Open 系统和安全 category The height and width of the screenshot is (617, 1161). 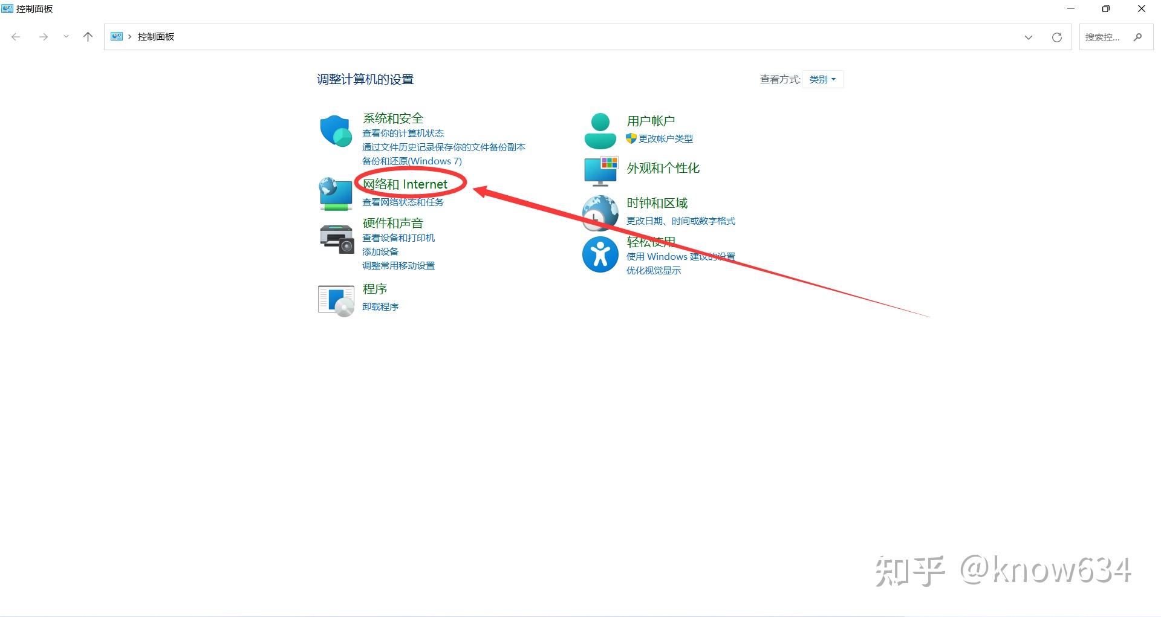393,118
